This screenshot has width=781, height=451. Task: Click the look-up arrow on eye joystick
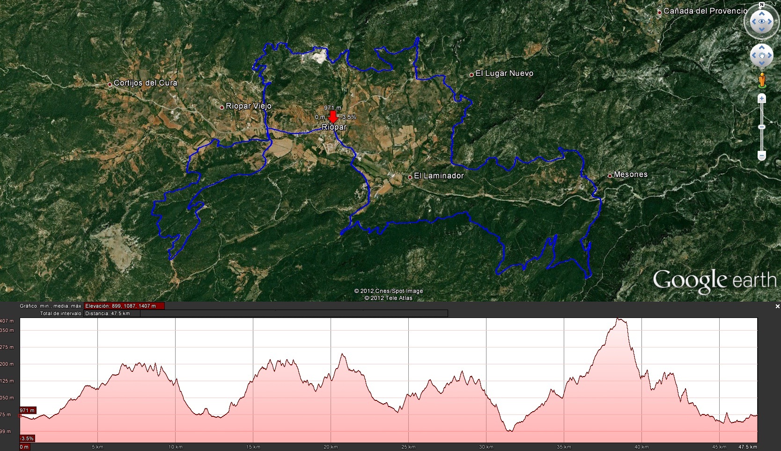[762, 14]
